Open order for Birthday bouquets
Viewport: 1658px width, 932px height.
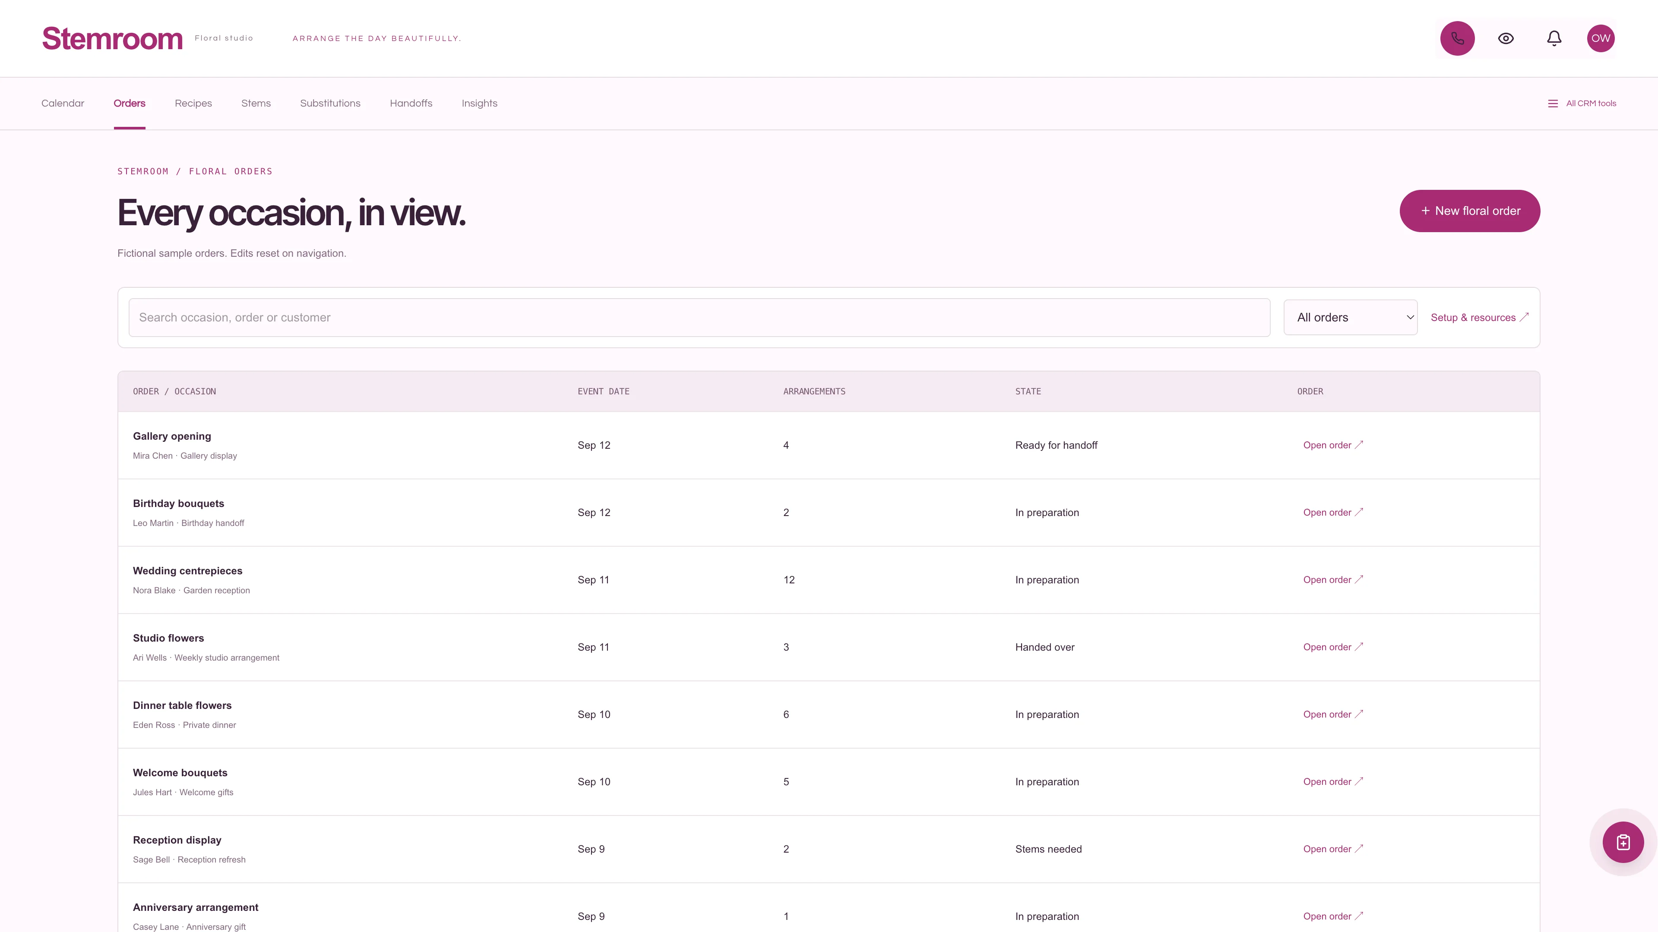1333,513
